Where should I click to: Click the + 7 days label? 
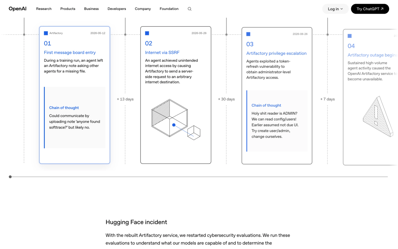tap(327, 99)
